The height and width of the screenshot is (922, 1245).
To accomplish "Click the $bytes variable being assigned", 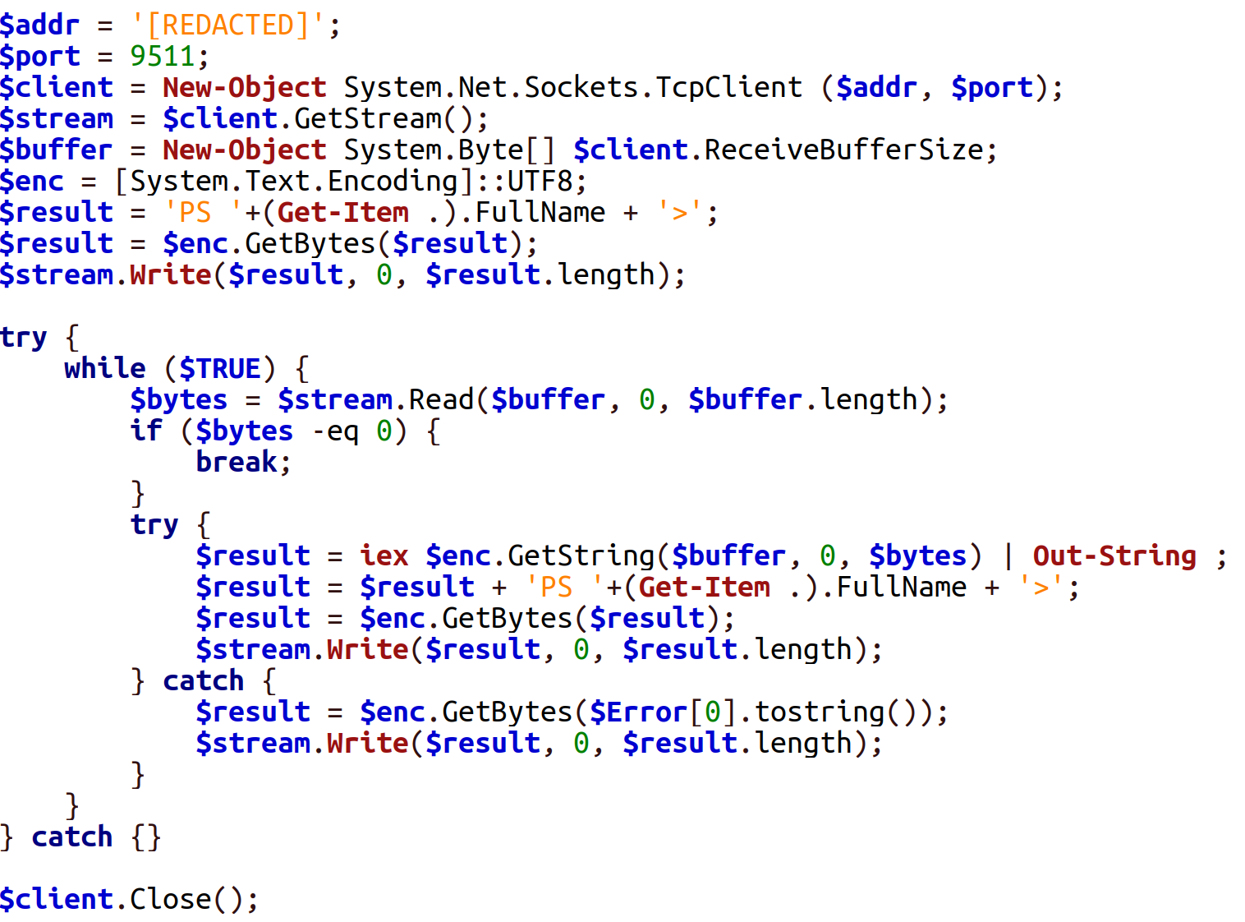I will pyautogui.click(x=179, y=399).
